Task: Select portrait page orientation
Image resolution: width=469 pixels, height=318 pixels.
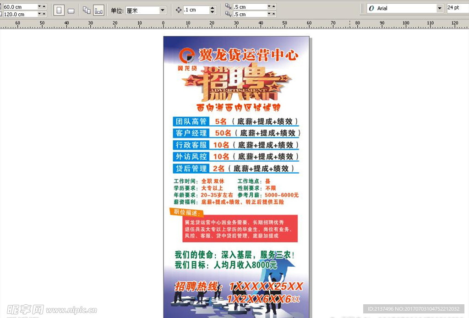Action: click(x=59, y=10)
